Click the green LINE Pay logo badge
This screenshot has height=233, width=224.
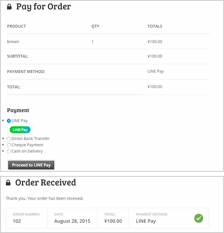[20, 130]
